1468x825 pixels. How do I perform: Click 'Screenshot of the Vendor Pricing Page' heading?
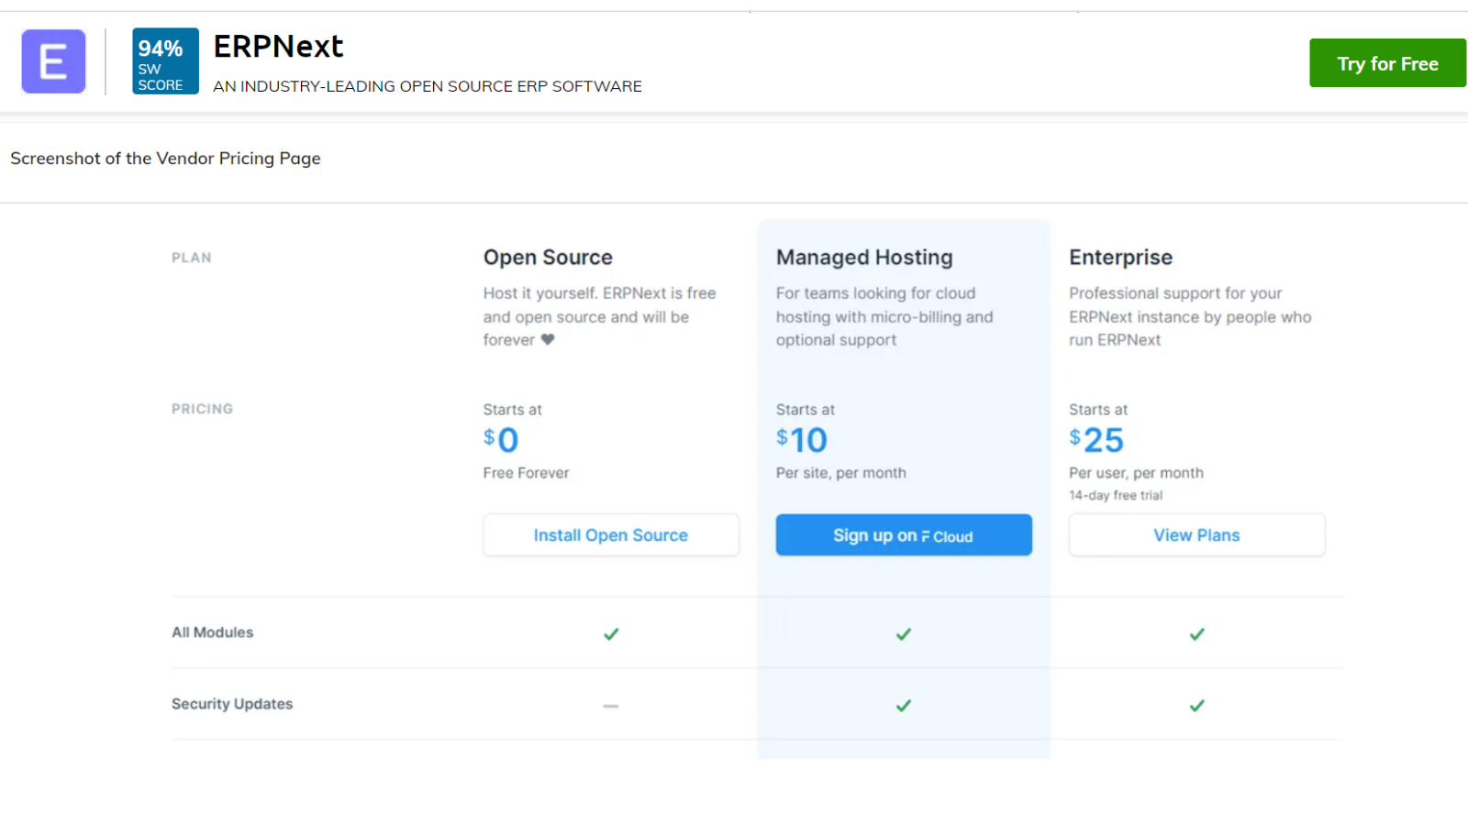coord(165,159)
